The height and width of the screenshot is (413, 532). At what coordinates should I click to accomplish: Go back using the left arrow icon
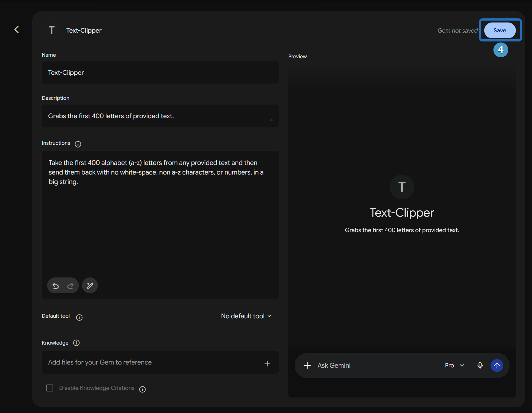click(17, 30)
